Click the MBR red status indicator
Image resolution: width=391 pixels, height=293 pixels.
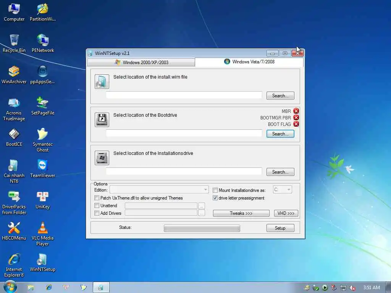pyautogui.click(x=296, y=111)
